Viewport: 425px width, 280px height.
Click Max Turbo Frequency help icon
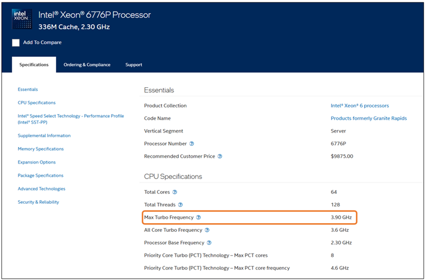[x=198, y=217]
